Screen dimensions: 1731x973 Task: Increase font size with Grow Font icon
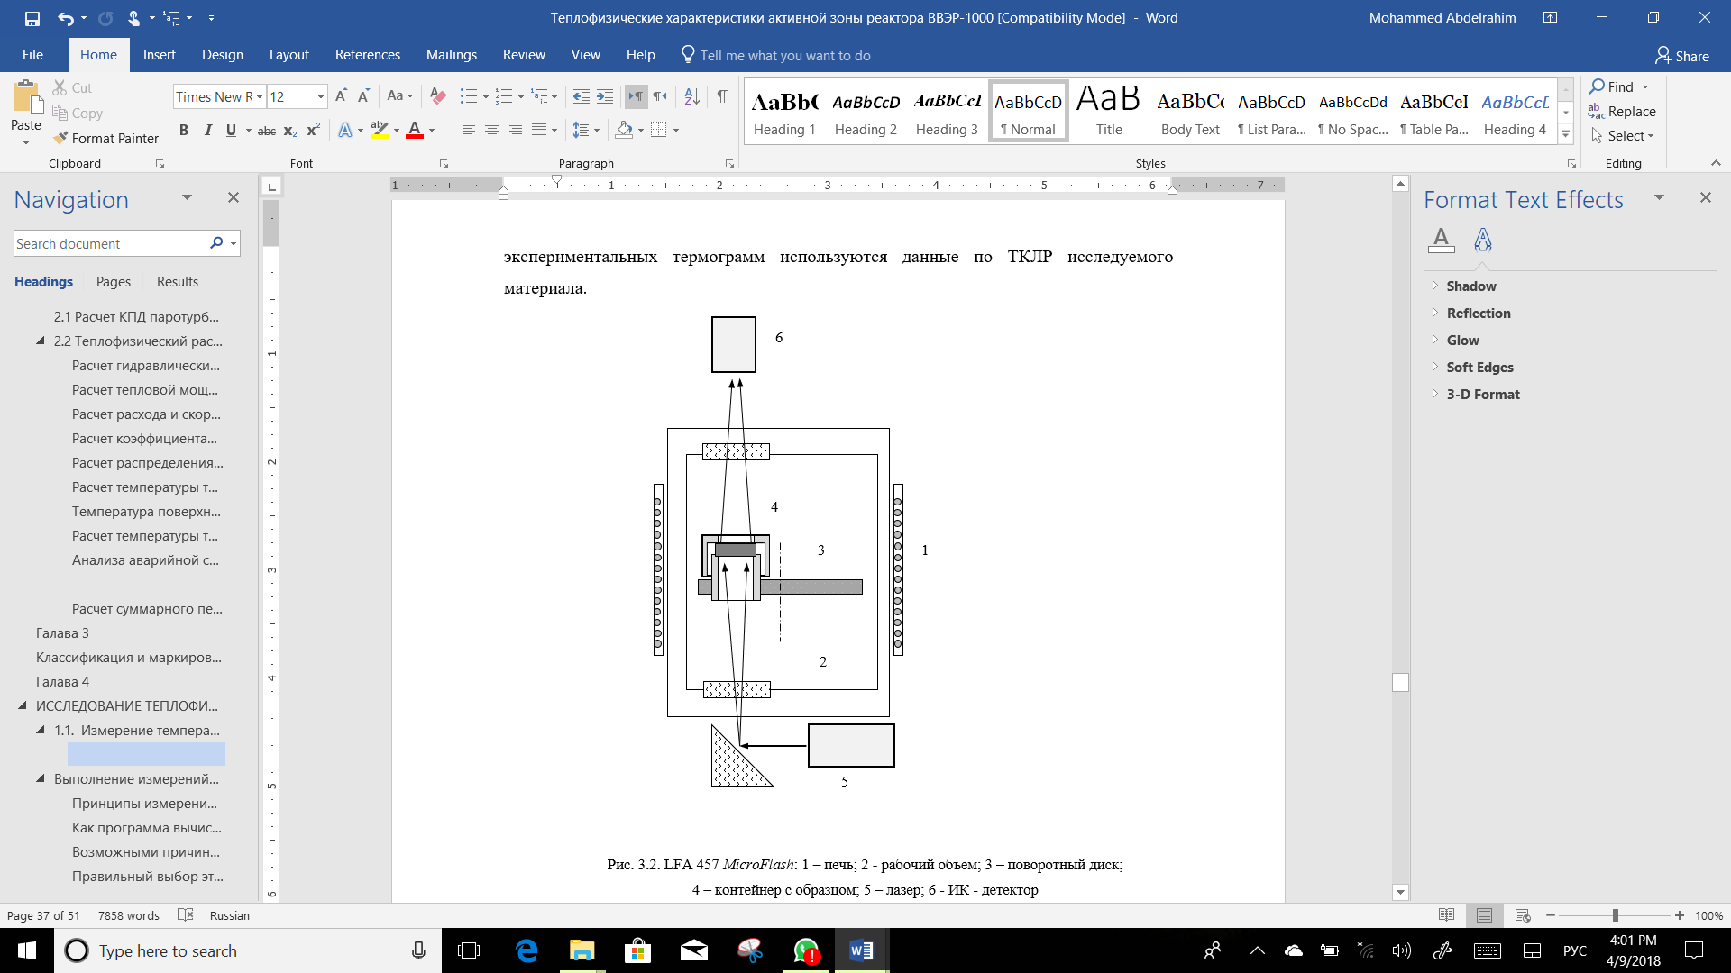(x=341, y=96)
